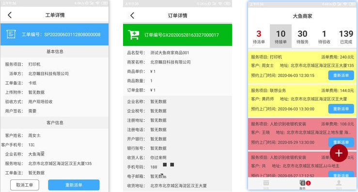
Task: Tap the 客户信息 section header
Action: pyautogui.click(x=55, y=123)
